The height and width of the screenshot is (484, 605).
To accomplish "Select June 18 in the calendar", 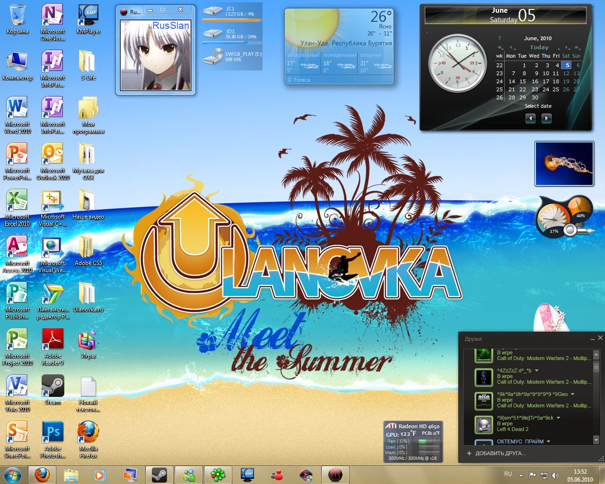I will [x=556, y=81].
